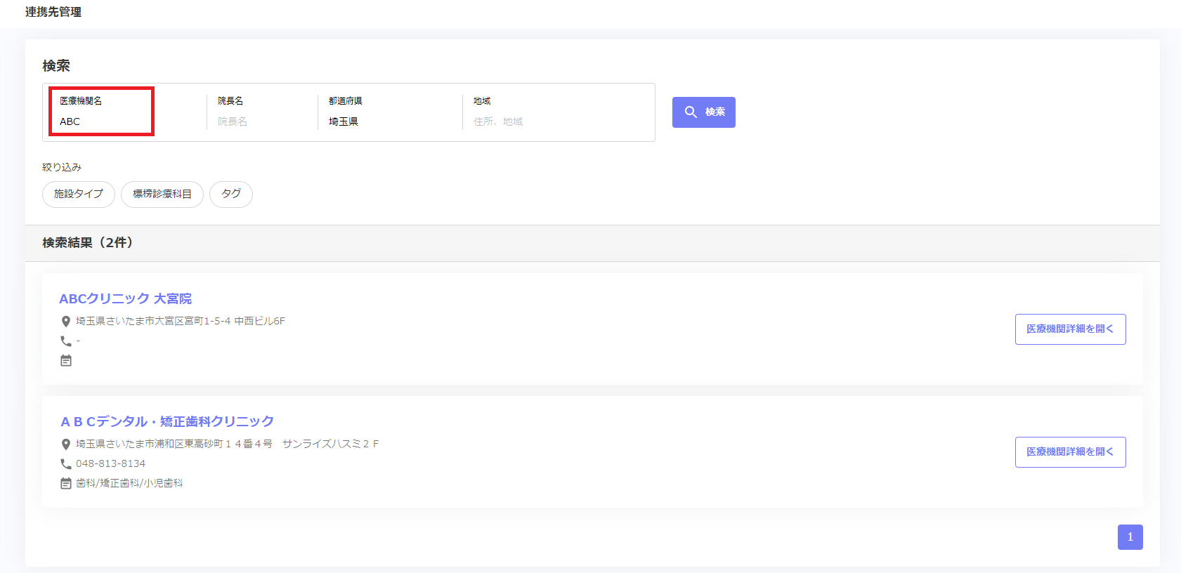1181x573 pixels.
Task: Click the 連携先管理 page title
Action: pos(53,12)
